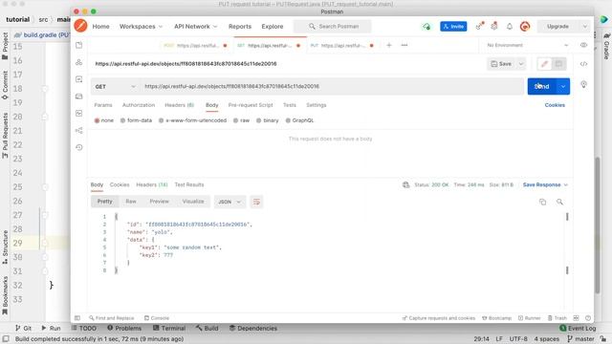Open Explore in Postman header
The height and width of the screenshot is (344, 612).
pyautogui.click(x=273, y=27)
